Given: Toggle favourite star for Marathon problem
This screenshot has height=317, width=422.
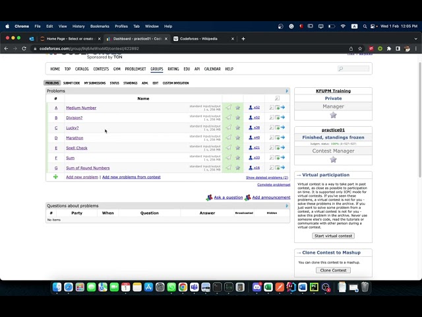Looking at the screenshot, I should coord(237,137).
